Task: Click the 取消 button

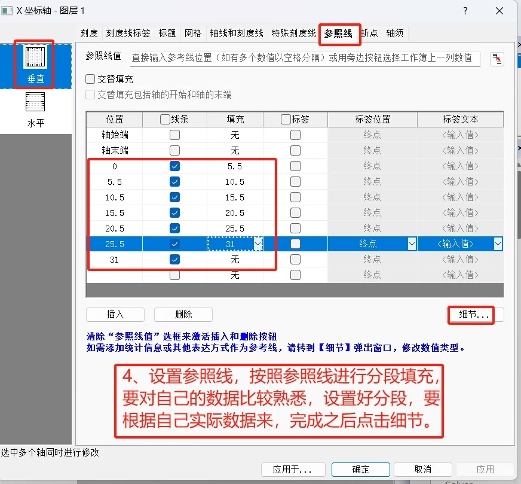Action: pos(422,470)
